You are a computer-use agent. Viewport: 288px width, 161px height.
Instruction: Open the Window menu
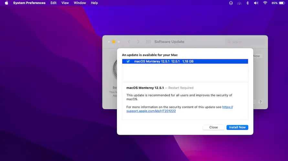[x=80, y=3]
